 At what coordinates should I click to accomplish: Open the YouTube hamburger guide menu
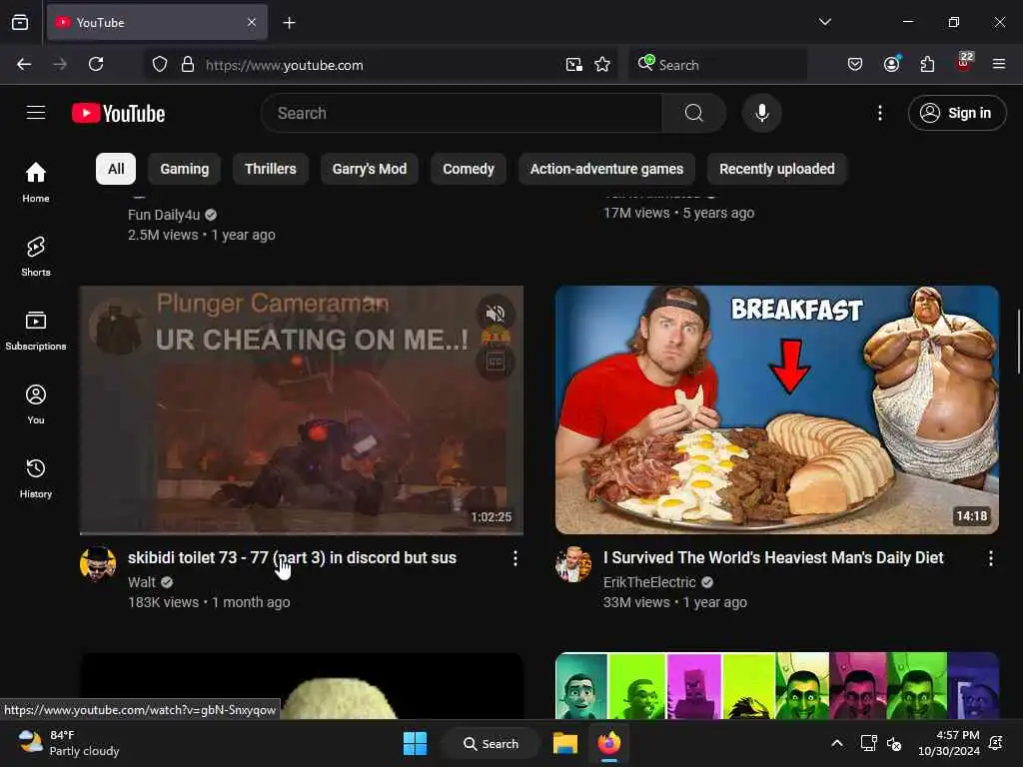coord(36,113)
